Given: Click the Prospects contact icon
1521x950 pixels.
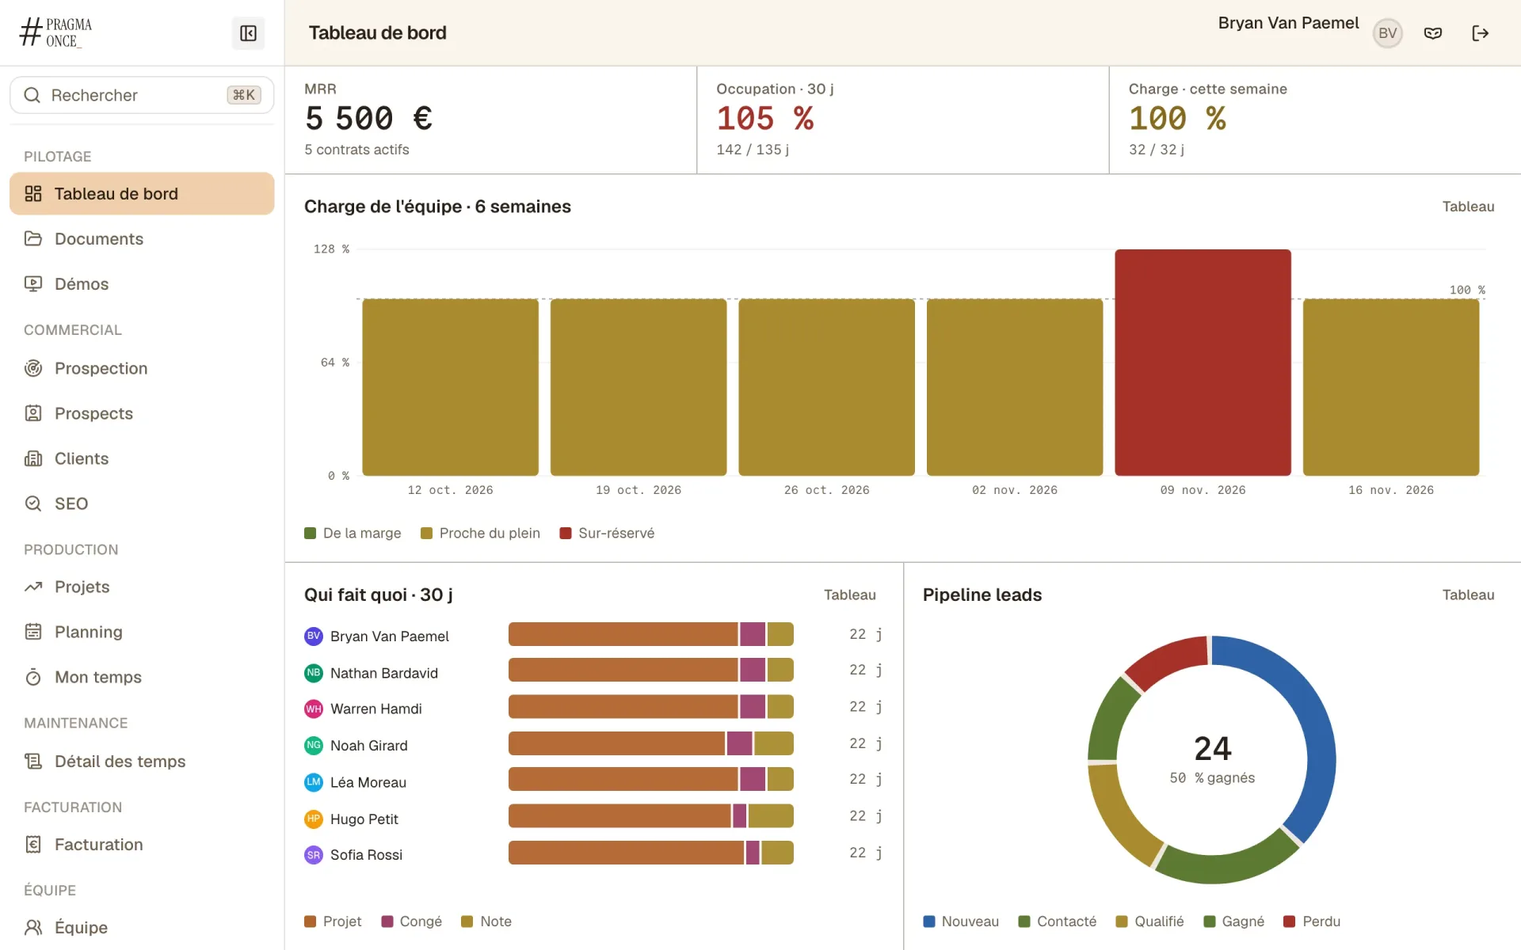Looking at the screenshot, I should click(x=33, y=413).
